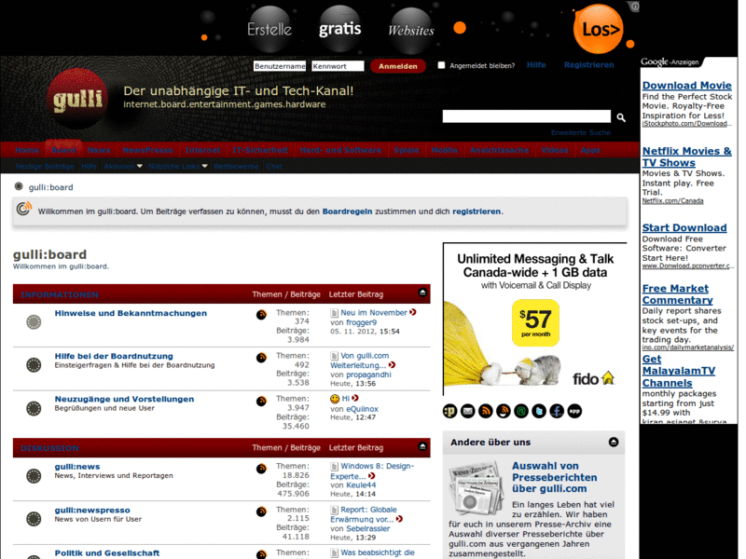Click the Hilfe link next to login

coord(536,64)
